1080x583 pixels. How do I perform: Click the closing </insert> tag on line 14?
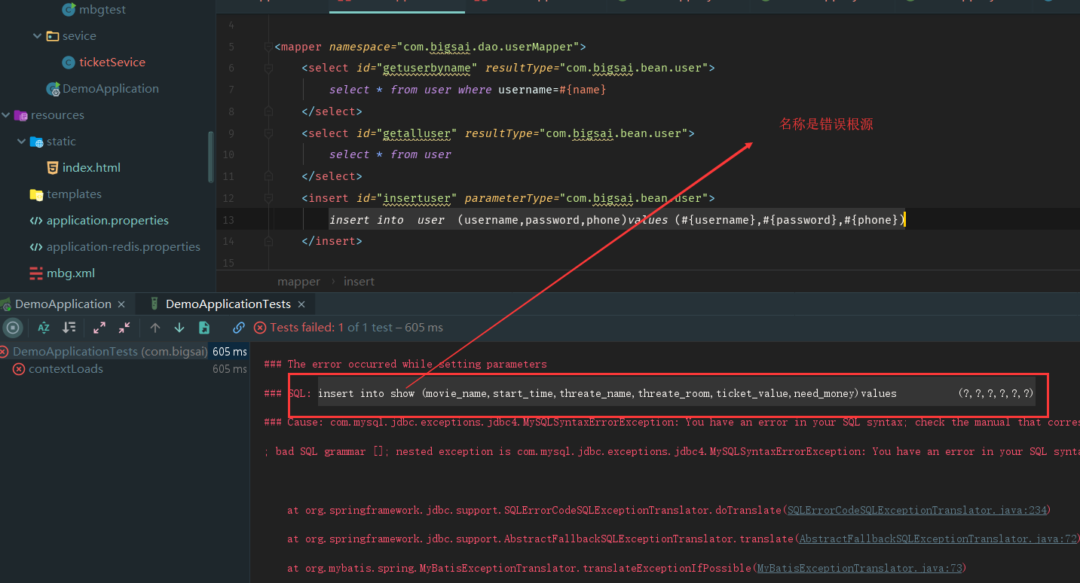[x=332, y=241]
